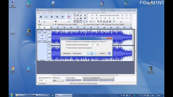Click the Pause transport button
The height and width of the screenshot is (97, 173).
point(41,17)
